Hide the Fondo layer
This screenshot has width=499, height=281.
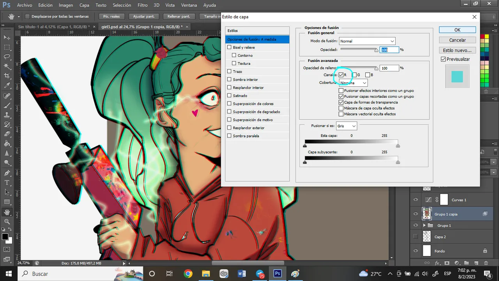416,251
